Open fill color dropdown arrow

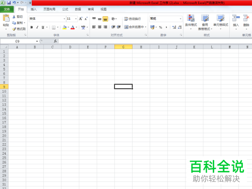(69, 27)
